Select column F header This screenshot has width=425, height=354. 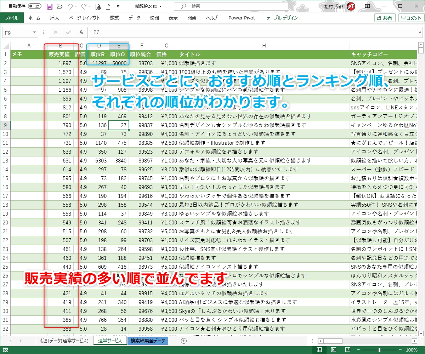(142, 46)
